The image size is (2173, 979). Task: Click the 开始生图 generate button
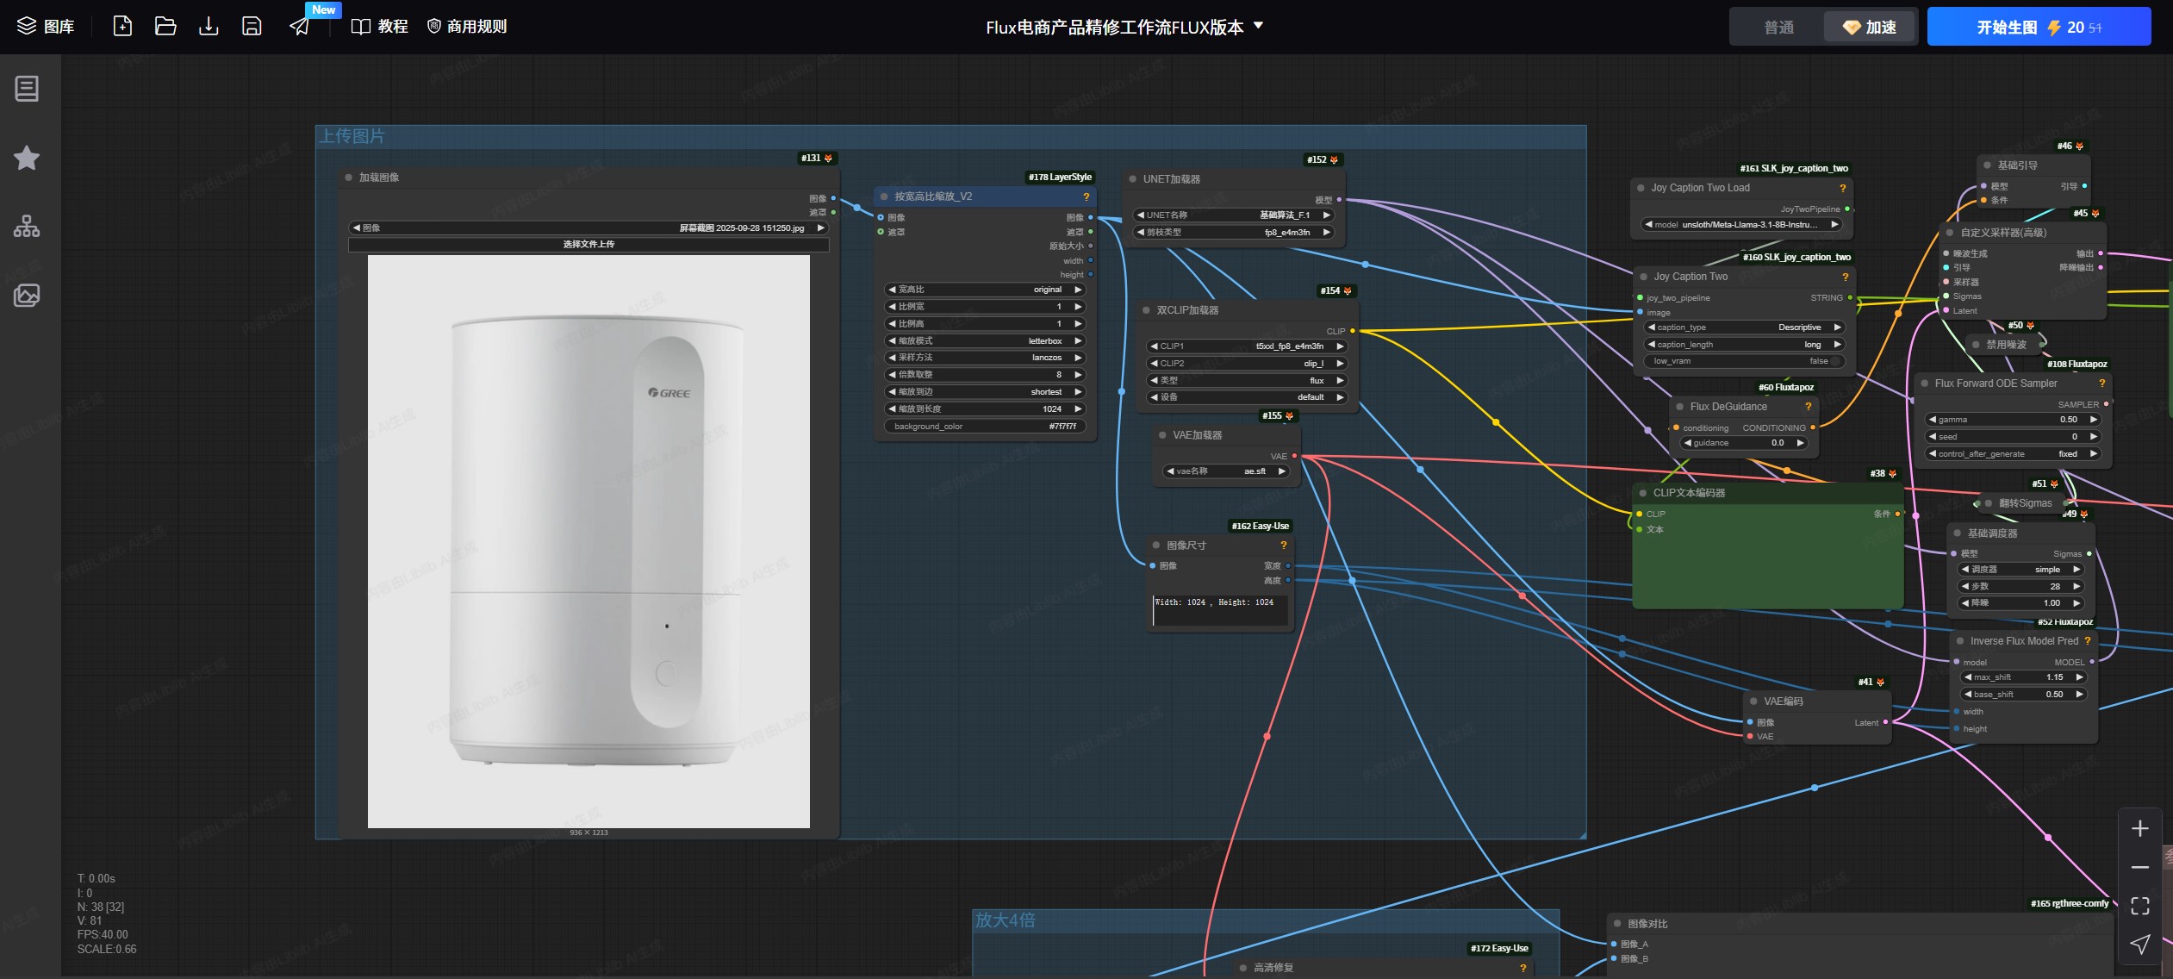[x=2038, y=27]
